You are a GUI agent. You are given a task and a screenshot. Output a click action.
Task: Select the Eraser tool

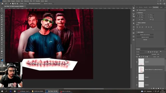(2, 33)
